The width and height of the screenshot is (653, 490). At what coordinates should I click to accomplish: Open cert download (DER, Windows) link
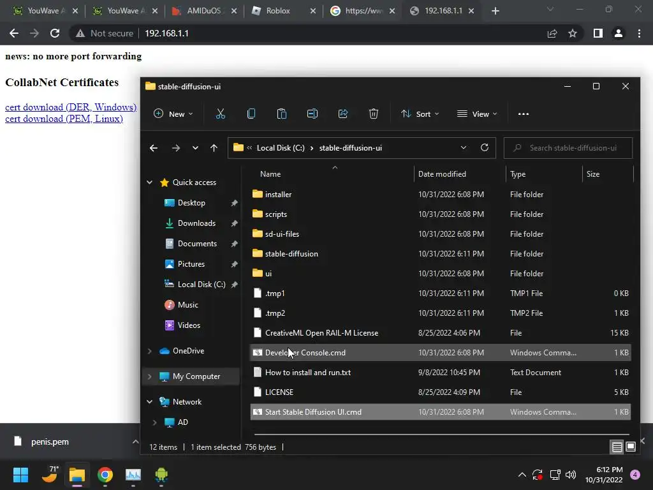(x=71, y=107)
